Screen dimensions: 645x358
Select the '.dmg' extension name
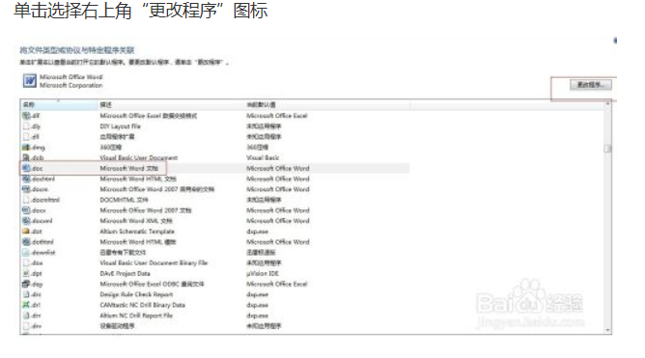click(x=39, y=147)
